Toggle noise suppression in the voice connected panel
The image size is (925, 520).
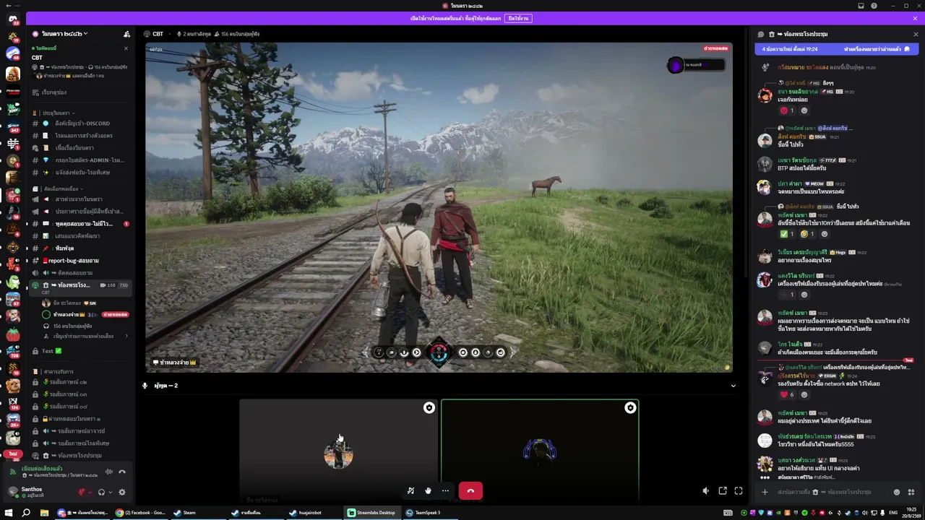(109, 472)
